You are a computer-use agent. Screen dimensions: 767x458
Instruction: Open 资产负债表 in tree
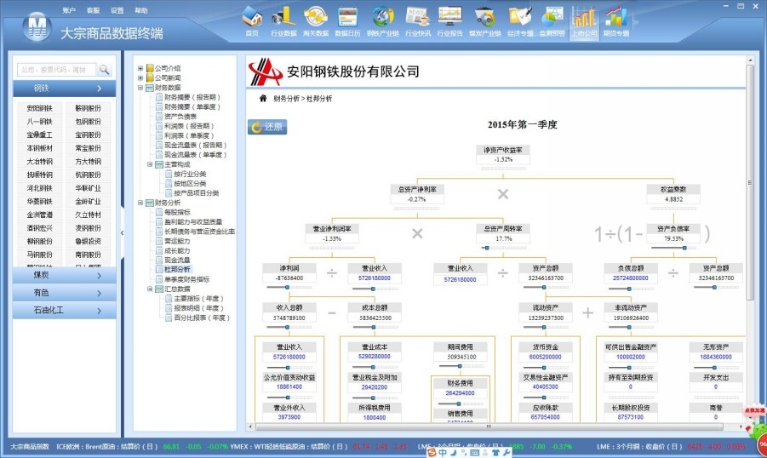pos(180,117)
